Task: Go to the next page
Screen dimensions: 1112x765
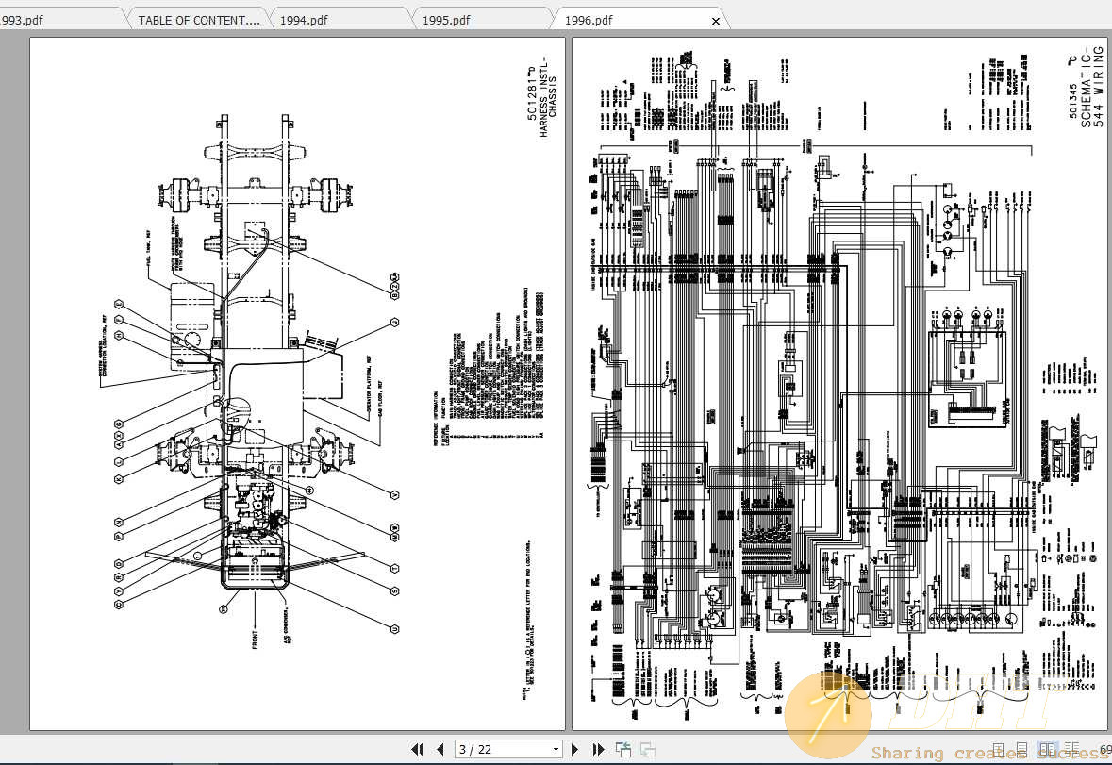Action: [575, 749]
